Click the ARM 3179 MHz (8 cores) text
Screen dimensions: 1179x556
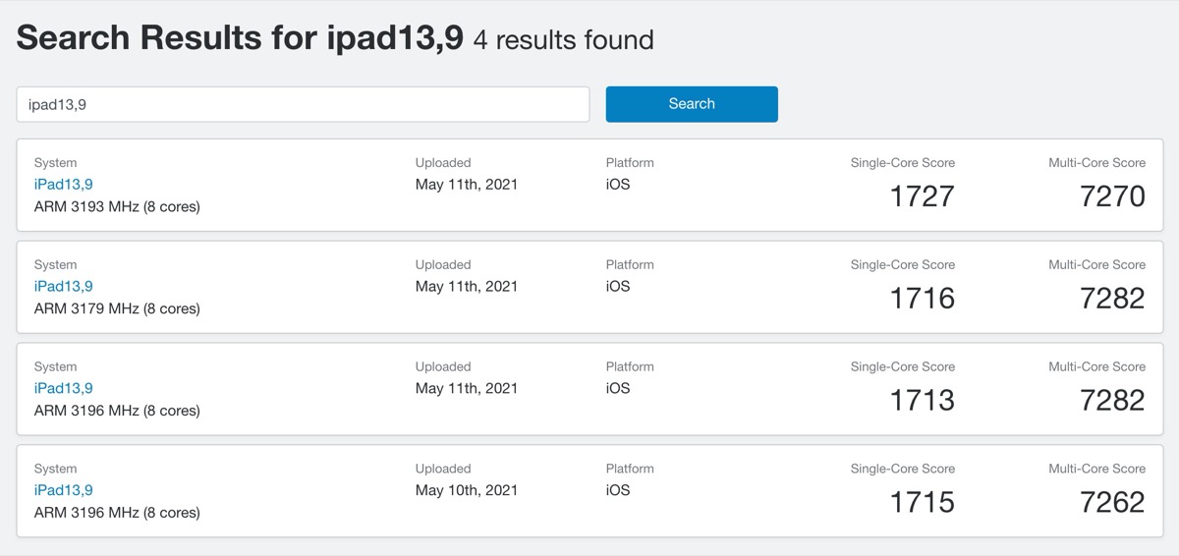[x=117, y=309]
